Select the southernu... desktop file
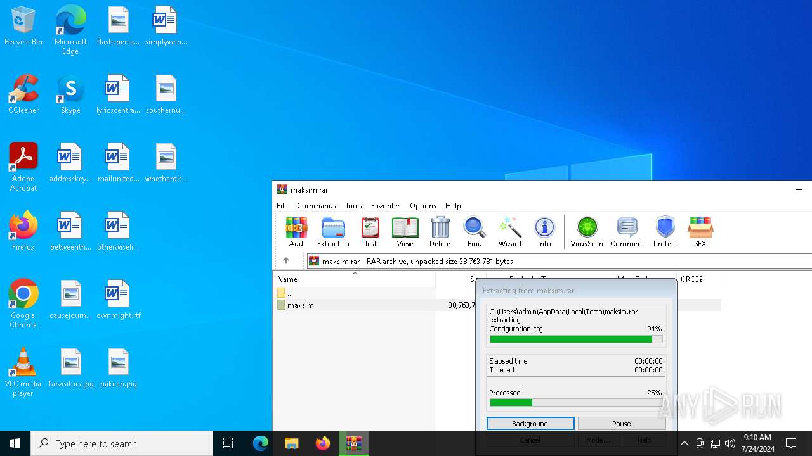 [166, 94]
